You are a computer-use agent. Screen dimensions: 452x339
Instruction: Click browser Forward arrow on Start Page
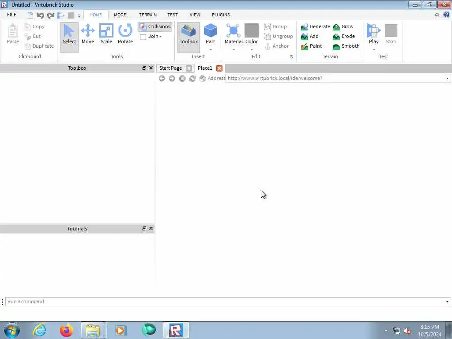[x=172, y=79]
